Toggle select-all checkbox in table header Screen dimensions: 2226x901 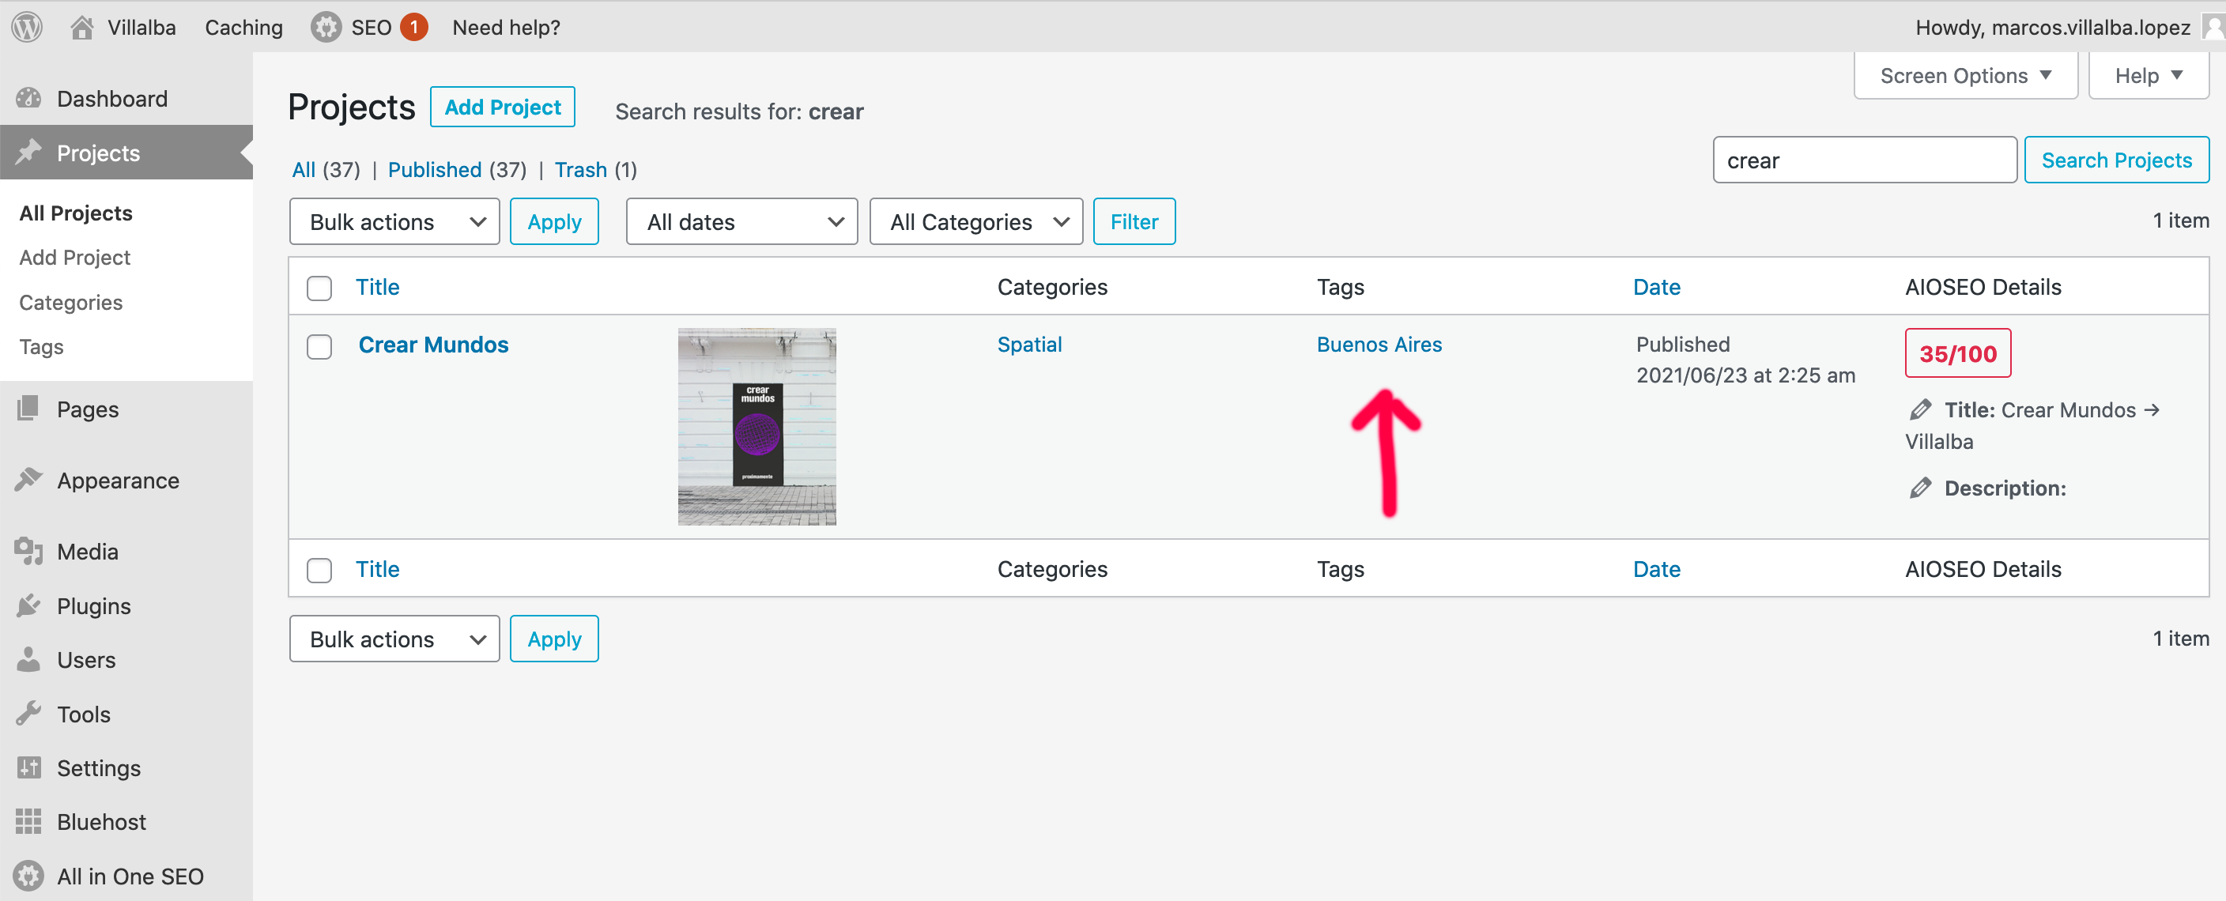click(x=319, y=288)
